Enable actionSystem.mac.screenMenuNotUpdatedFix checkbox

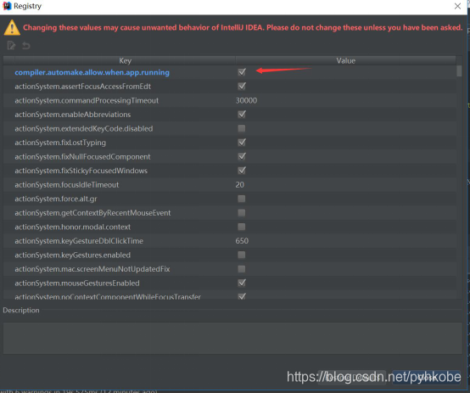[x=242, y=269]
